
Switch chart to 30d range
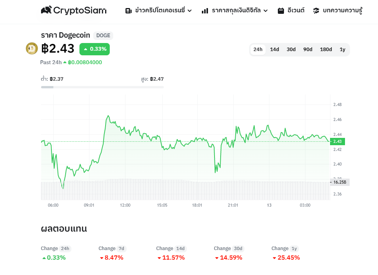point(291,50)
